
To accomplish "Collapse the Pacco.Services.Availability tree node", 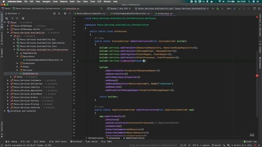I will pyautogui.click(x=8, y=33).
